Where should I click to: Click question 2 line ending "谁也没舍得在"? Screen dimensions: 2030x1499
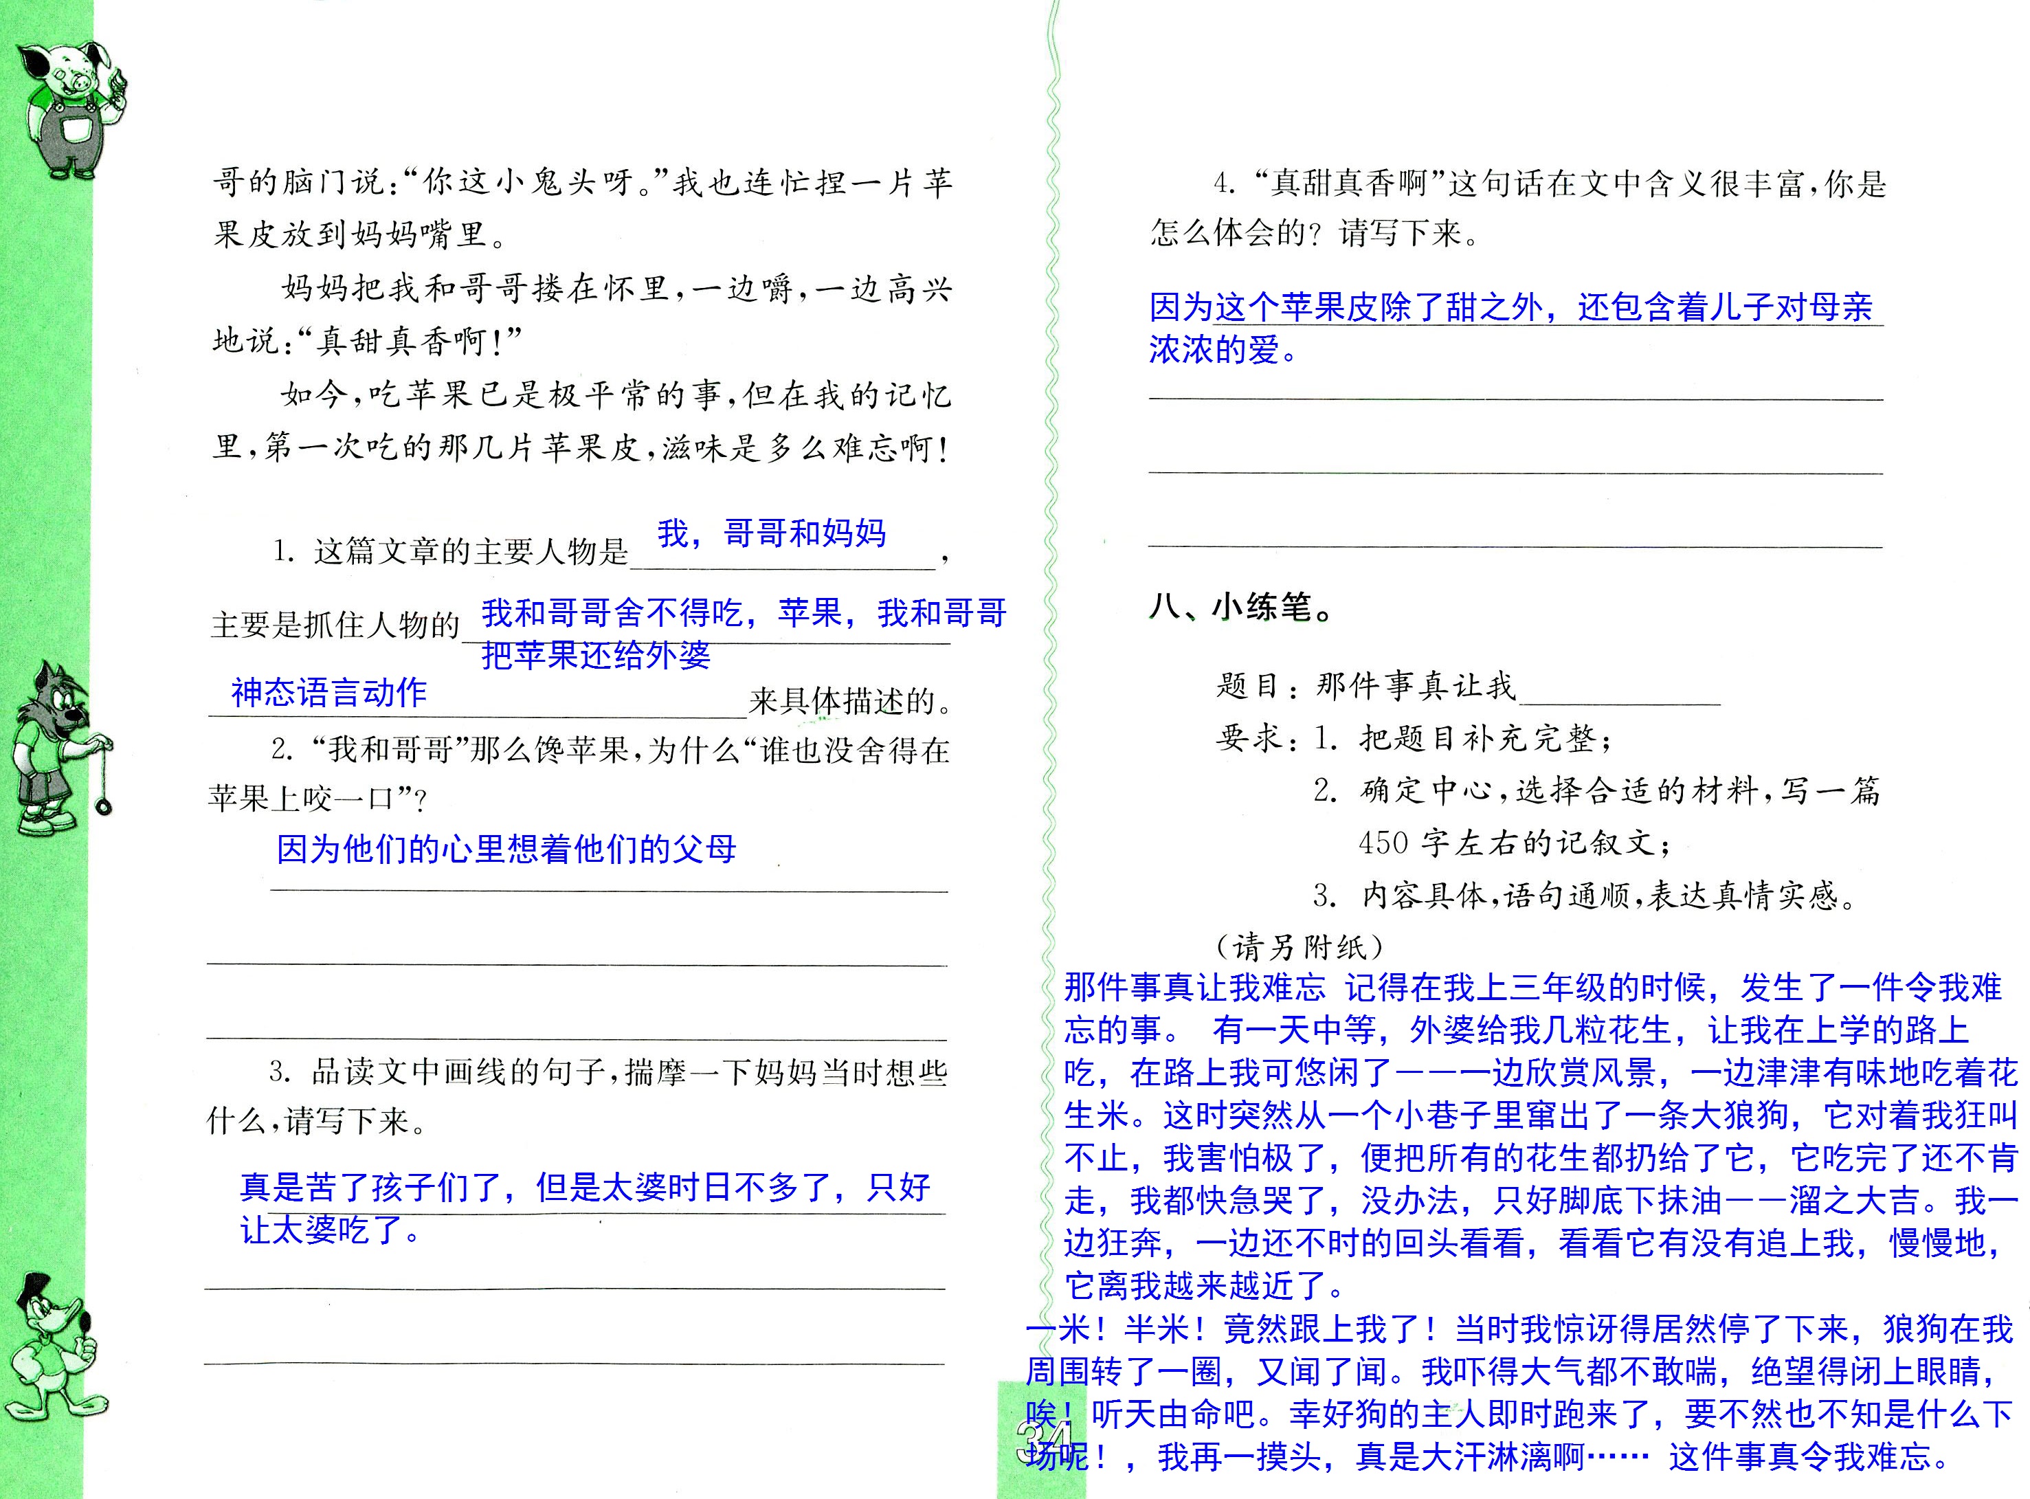coord(610,751)
